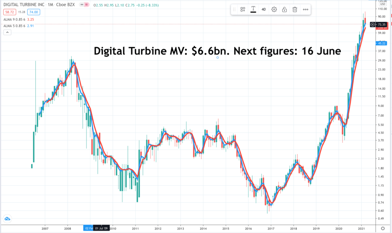
Task: Open chart settings gear in the bottom corner
Action: pos(383,228)
